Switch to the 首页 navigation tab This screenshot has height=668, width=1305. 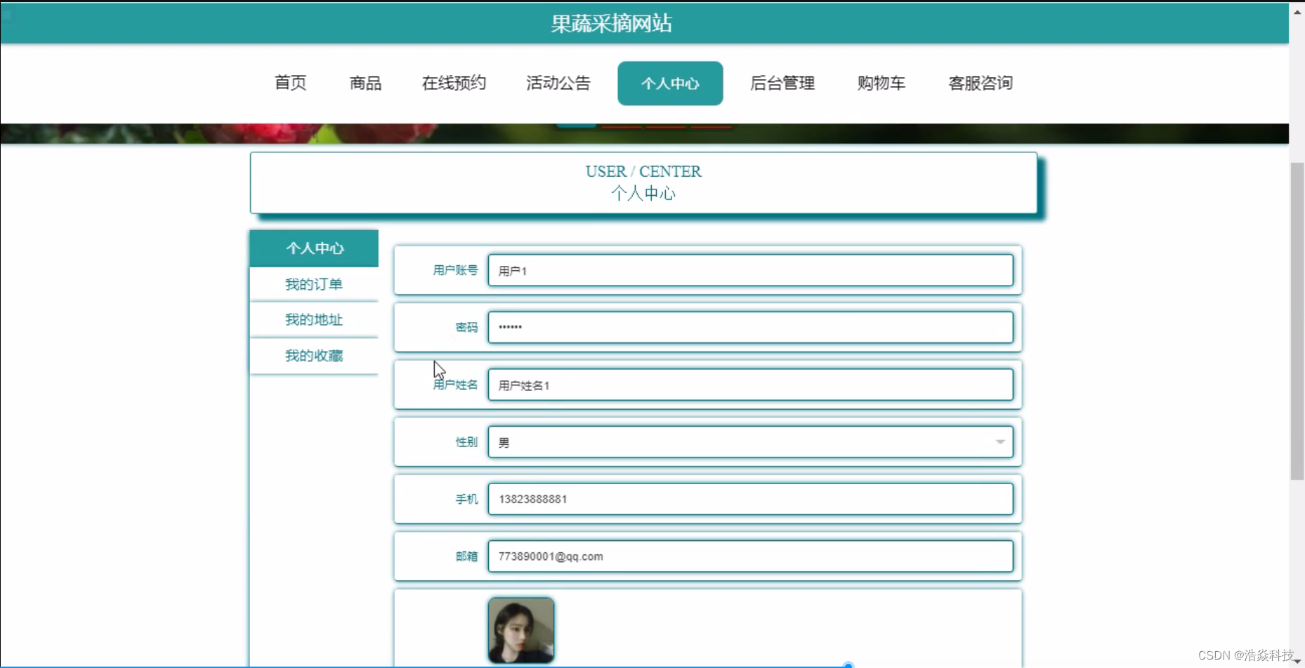tap(289, 83)
